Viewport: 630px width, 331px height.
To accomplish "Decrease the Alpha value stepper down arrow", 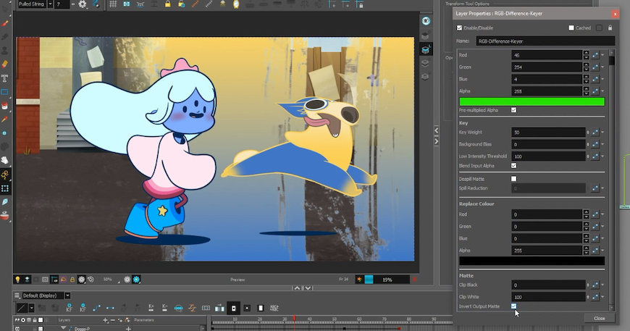I will 587,93.
